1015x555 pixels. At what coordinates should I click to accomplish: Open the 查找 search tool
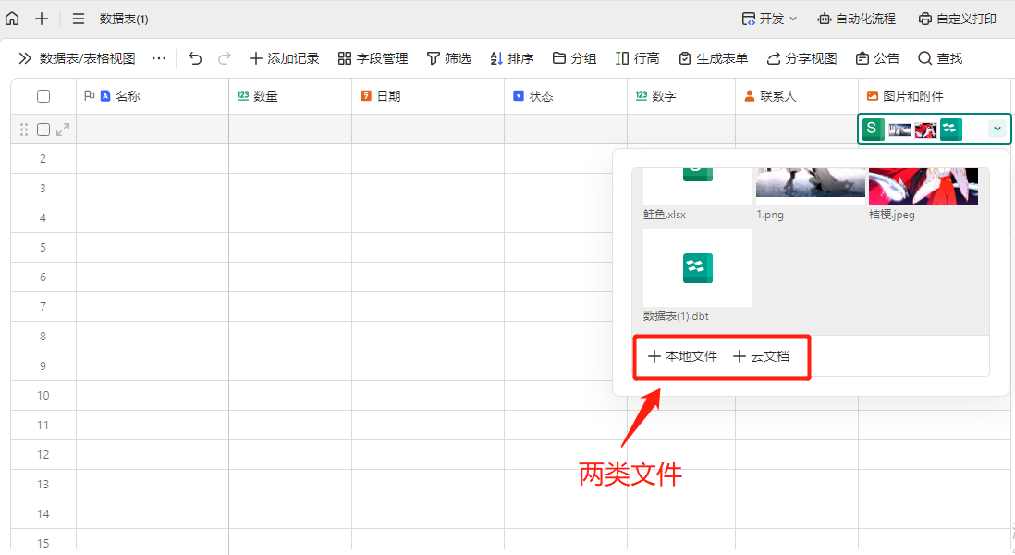click(x=940, y=58)
